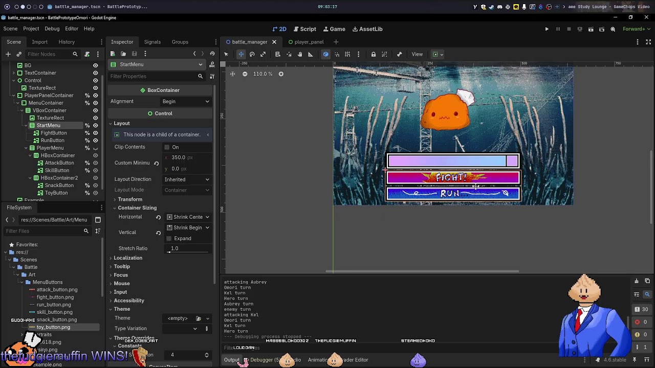Zoom in on the 2D viewport
The image size is (655, 368).
click(281, 74)
